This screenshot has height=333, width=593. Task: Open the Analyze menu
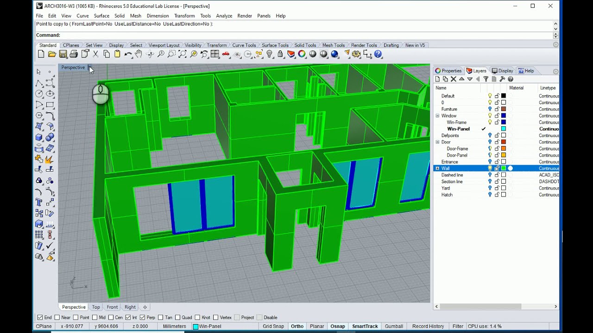(x=224, y=16)
